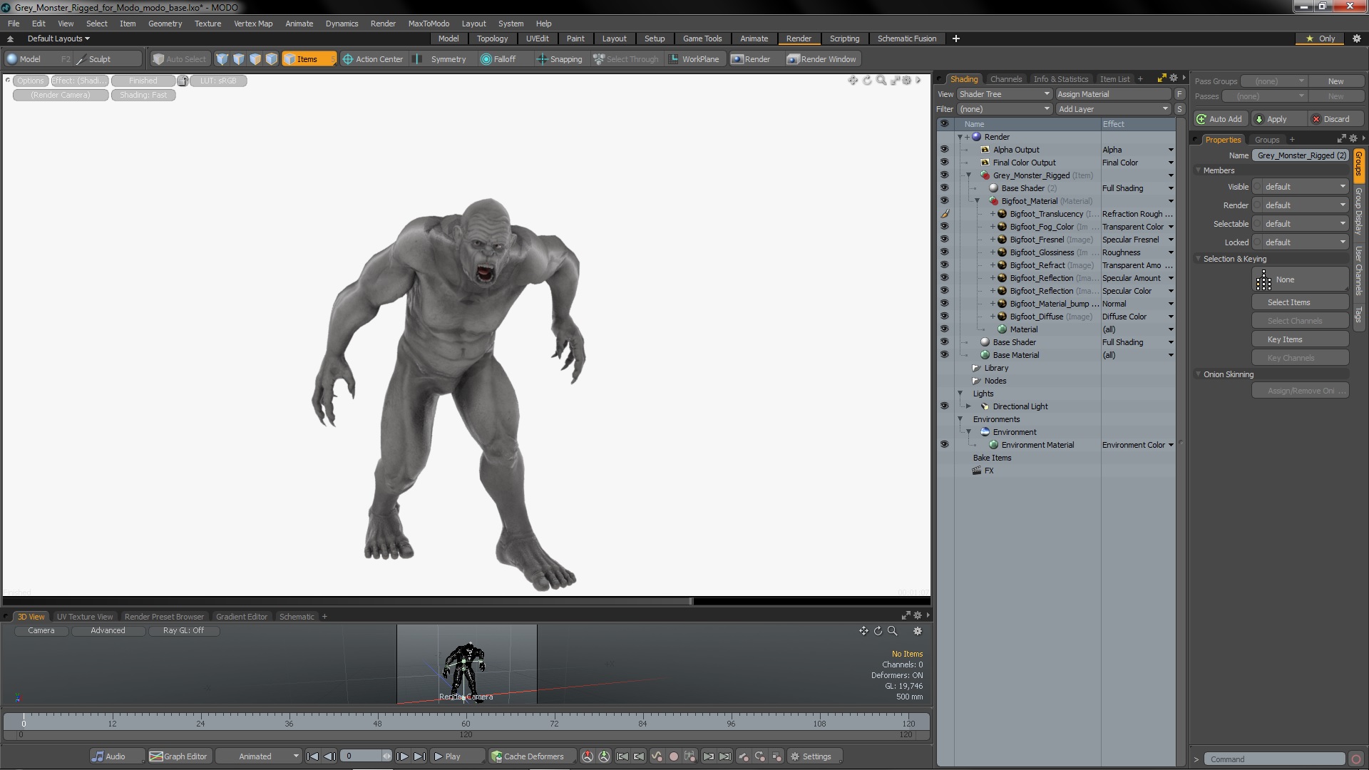The width and height of the screenshot is (1369, 770).
Task: Open the Audio settings
Action: click(116, 756)
